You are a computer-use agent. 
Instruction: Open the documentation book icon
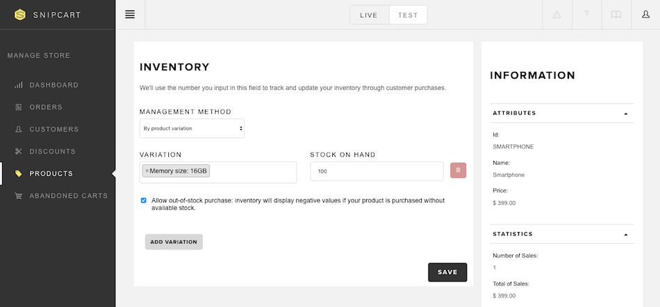(x=616, y=15)
